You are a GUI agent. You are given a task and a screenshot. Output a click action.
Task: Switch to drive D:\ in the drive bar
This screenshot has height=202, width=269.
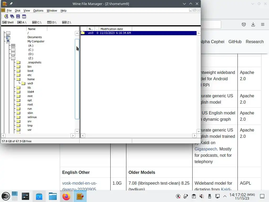[x=52, y=22]
